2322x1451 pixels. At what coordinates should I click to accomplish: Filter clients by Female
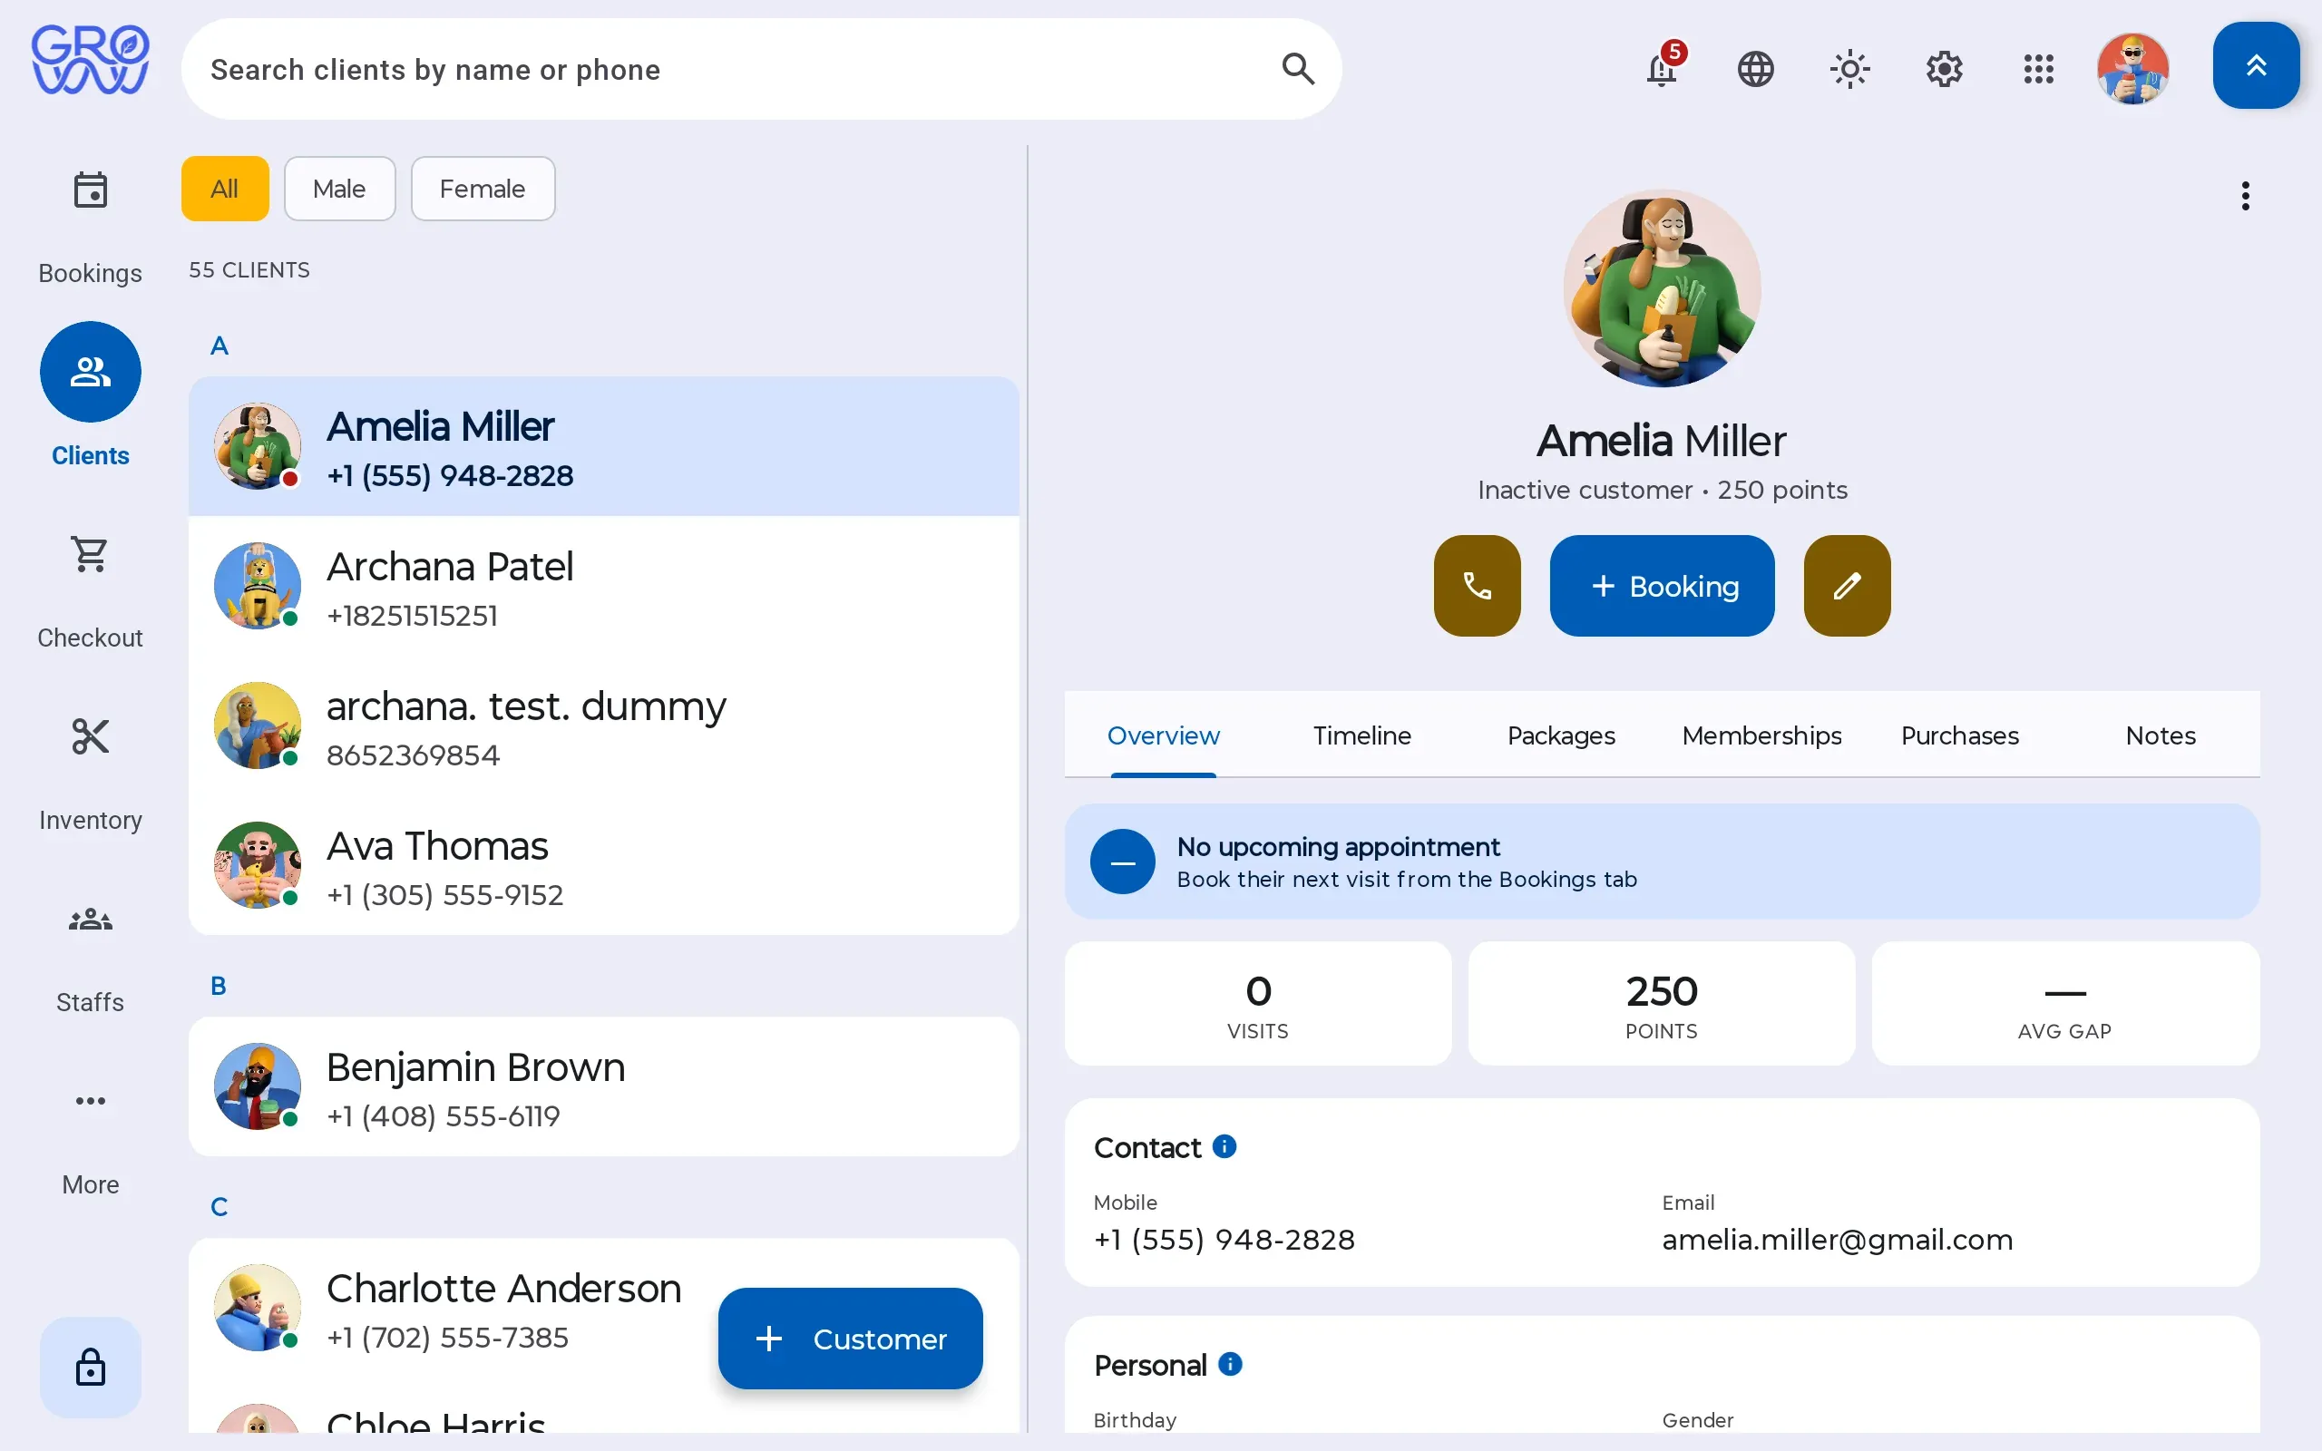pos(483,189)
